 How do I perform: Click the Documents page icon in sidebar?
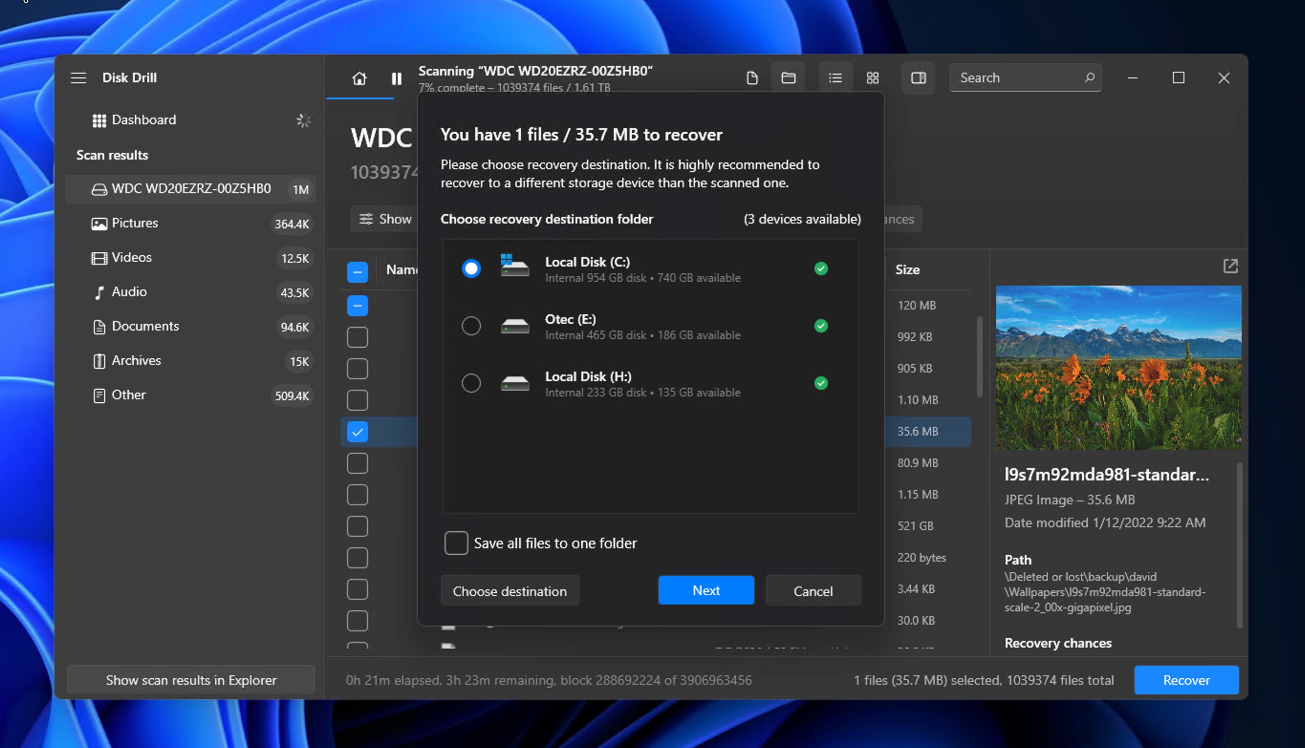[99, 327]
